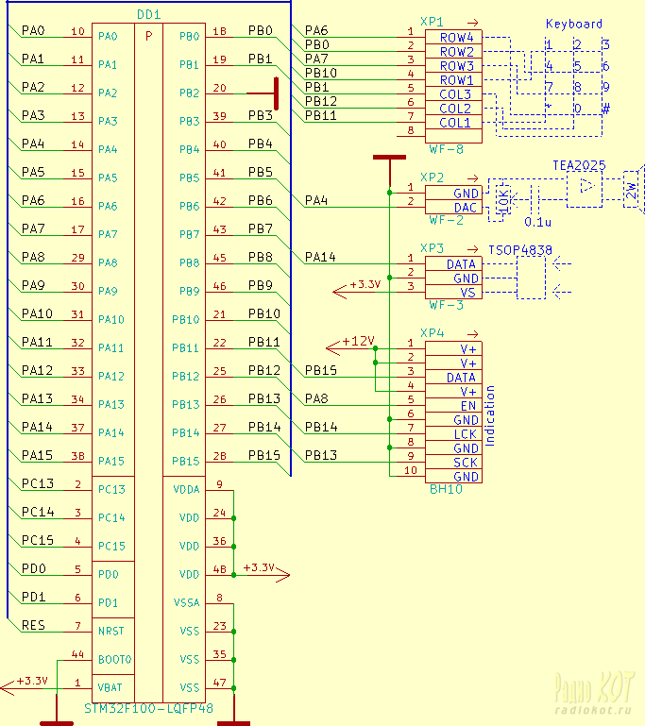
Task: Click the COL3 pin on XP1
Action: pos(455,94)
